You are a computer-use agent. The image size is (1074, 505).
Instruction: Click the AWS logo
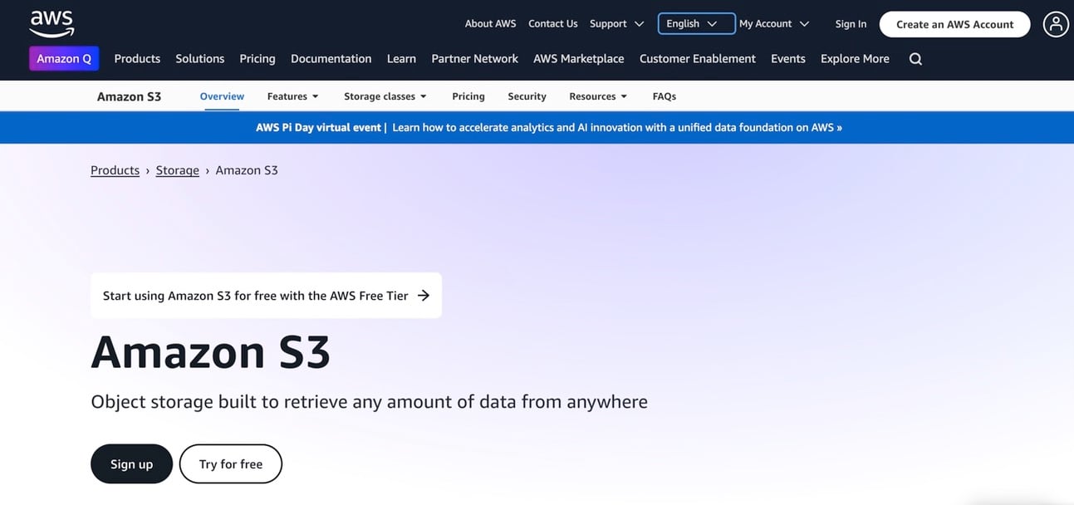click(x=51, y=23)
